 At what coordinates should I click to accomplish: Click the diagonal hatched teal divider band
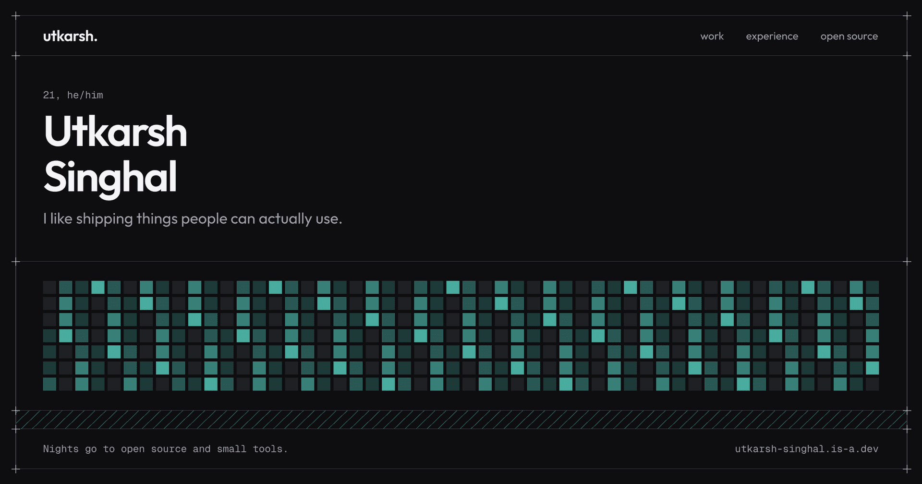[461, 420]
